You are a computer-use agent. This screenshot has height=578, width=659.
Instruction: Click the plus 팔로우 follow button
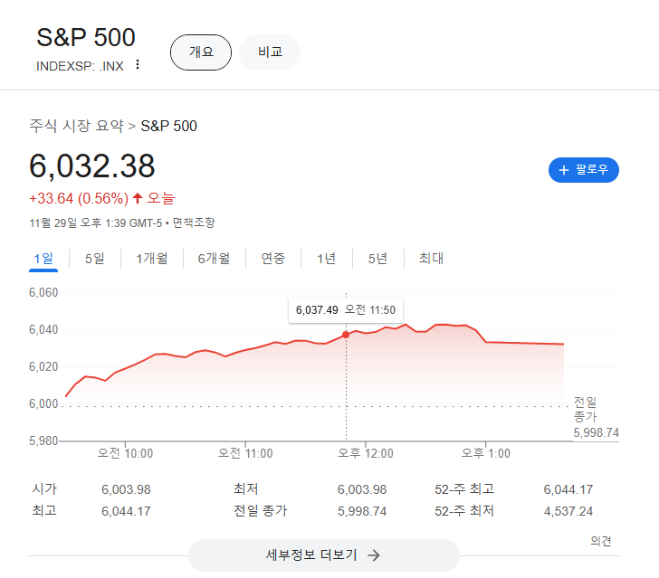click(x=583, y=170)
